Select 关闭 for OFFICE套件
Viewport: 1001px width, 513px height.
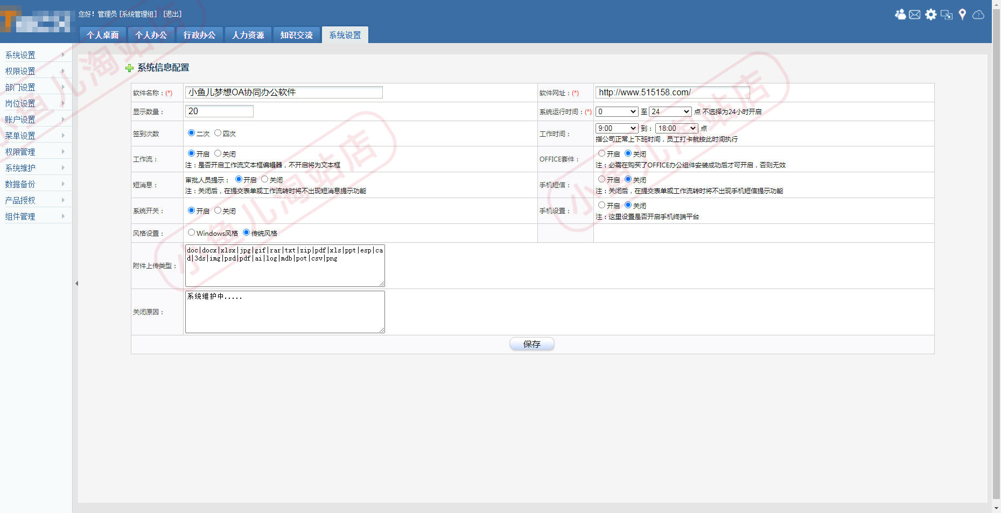click(x=628, y=153)
